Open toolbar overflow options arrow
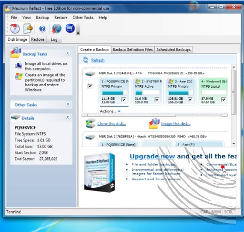 tap(78, 33)
